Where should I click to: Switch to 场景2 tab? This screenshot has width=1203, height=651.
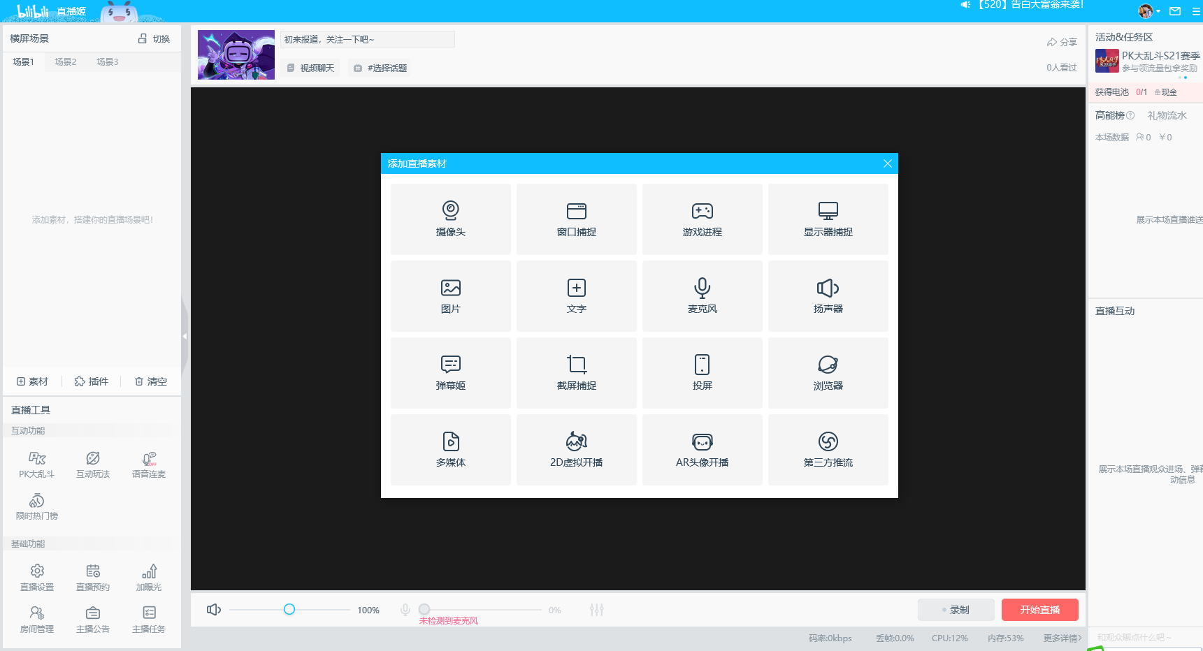[x=66, y=62]
